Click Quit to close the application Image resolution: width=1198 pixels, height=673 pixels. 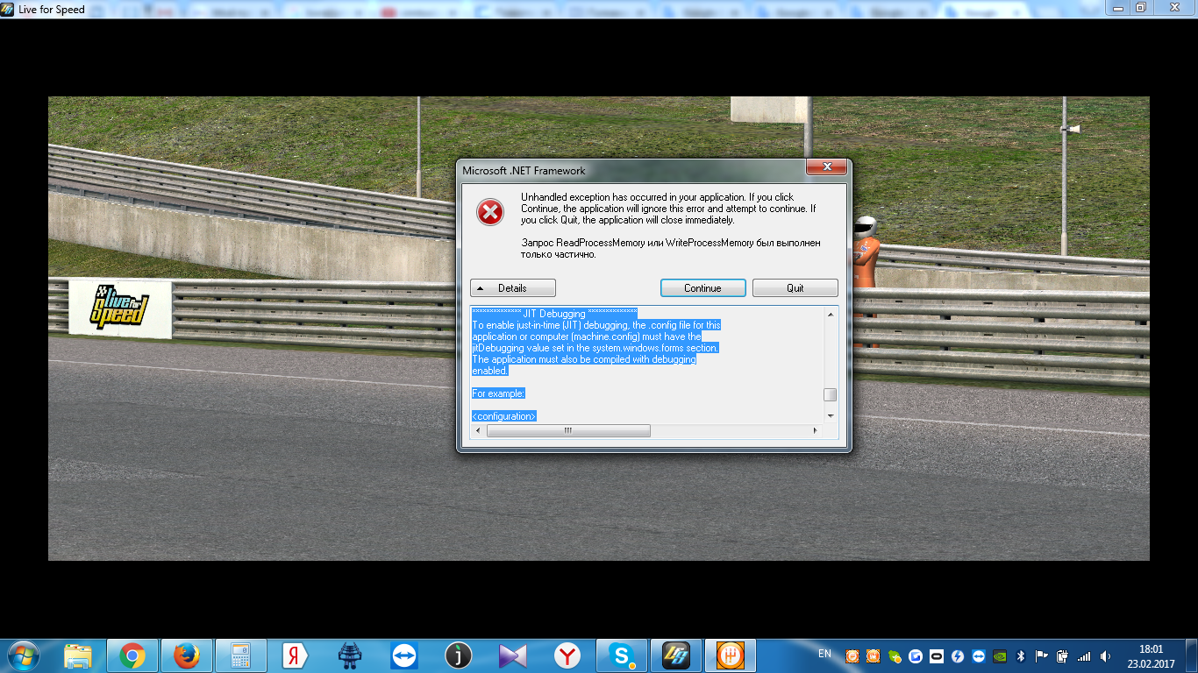(795, 287)
